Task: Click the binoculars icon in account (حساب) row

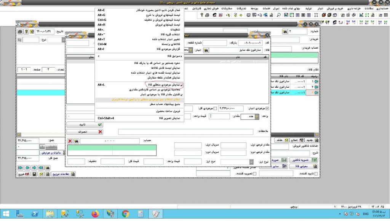Action: tap(76, 141)
